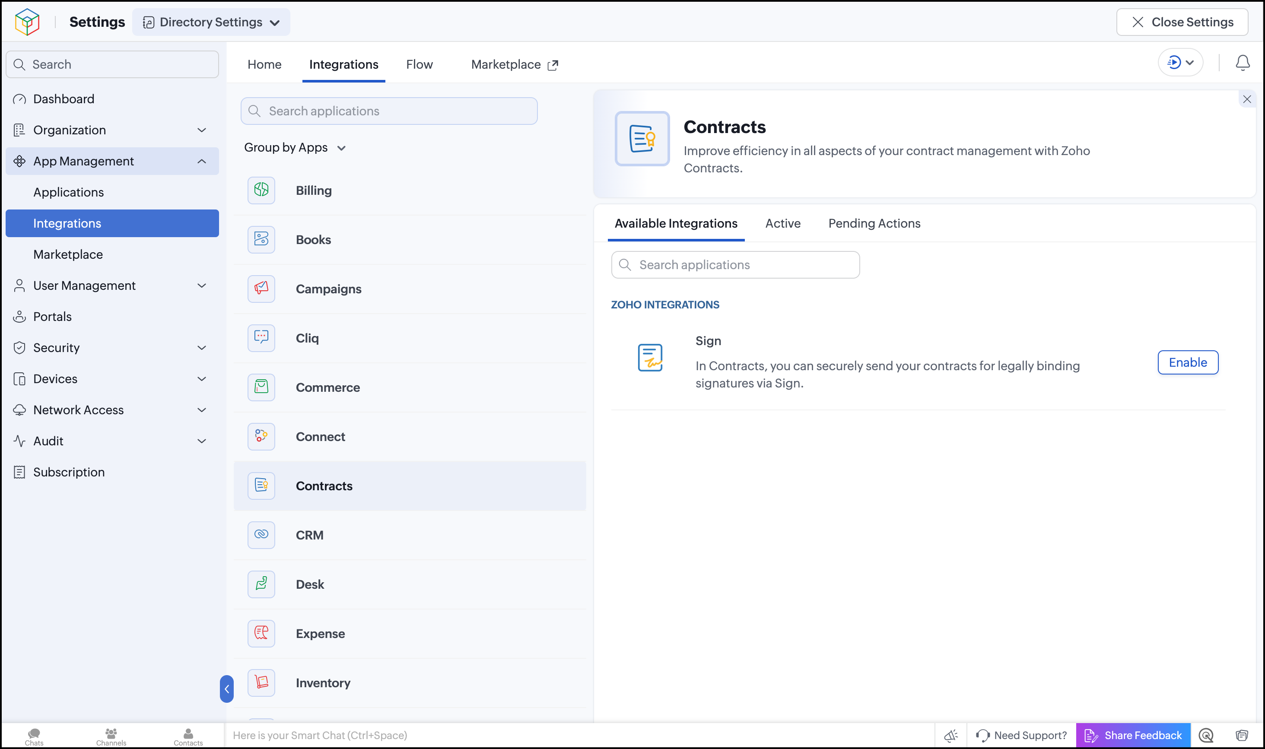Click the Billing app icon

[x=261, y=190]
